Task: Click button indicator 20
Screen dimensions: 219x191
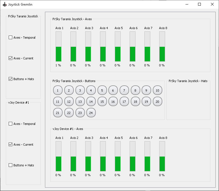Action: tap(158, 101)
